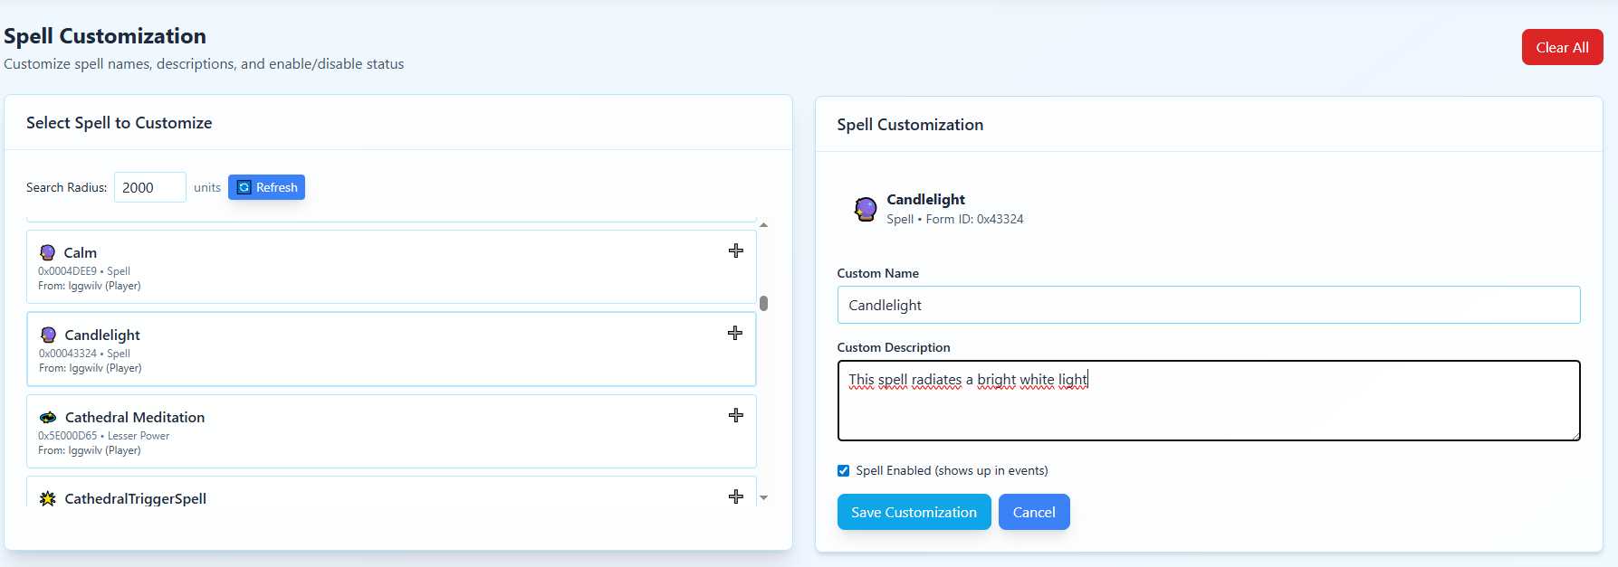Click the Candlelight orb icon in customization panel
Viewport: 1618px width, 567px height.
pyautogui.click(x=866, y=209)
